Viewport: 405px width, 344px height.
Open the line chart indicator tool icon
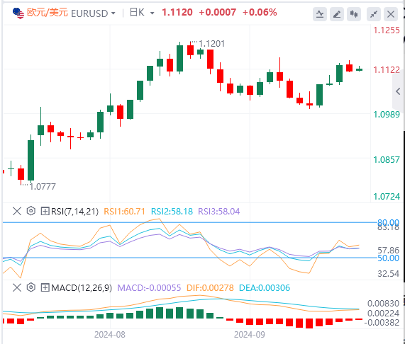(x=320, y=14)
